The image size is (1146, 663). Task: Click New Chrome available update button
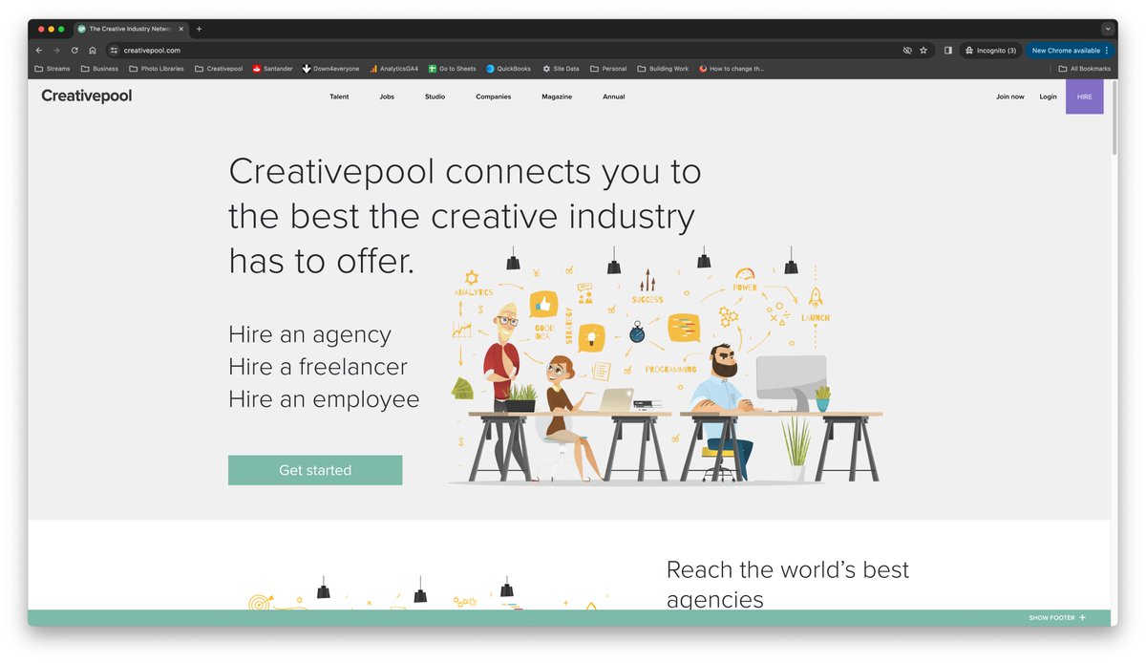point(1071,50)
